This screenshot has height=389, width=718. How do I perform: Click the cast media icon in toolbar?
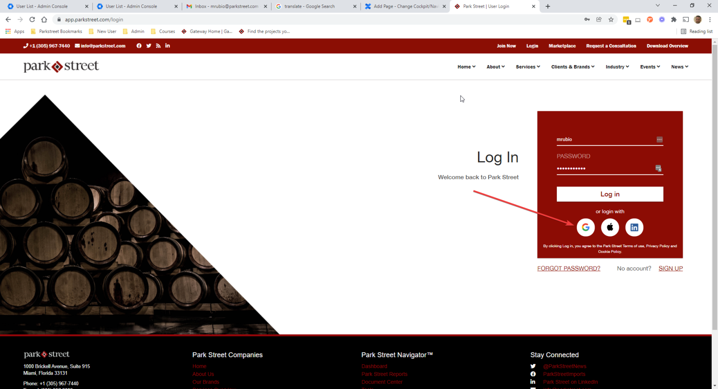pos(686,19)
